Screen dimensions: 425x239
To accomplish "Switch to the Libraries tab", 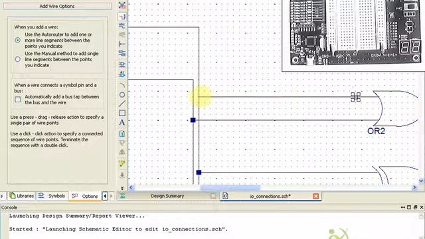I will pos(22,196).
